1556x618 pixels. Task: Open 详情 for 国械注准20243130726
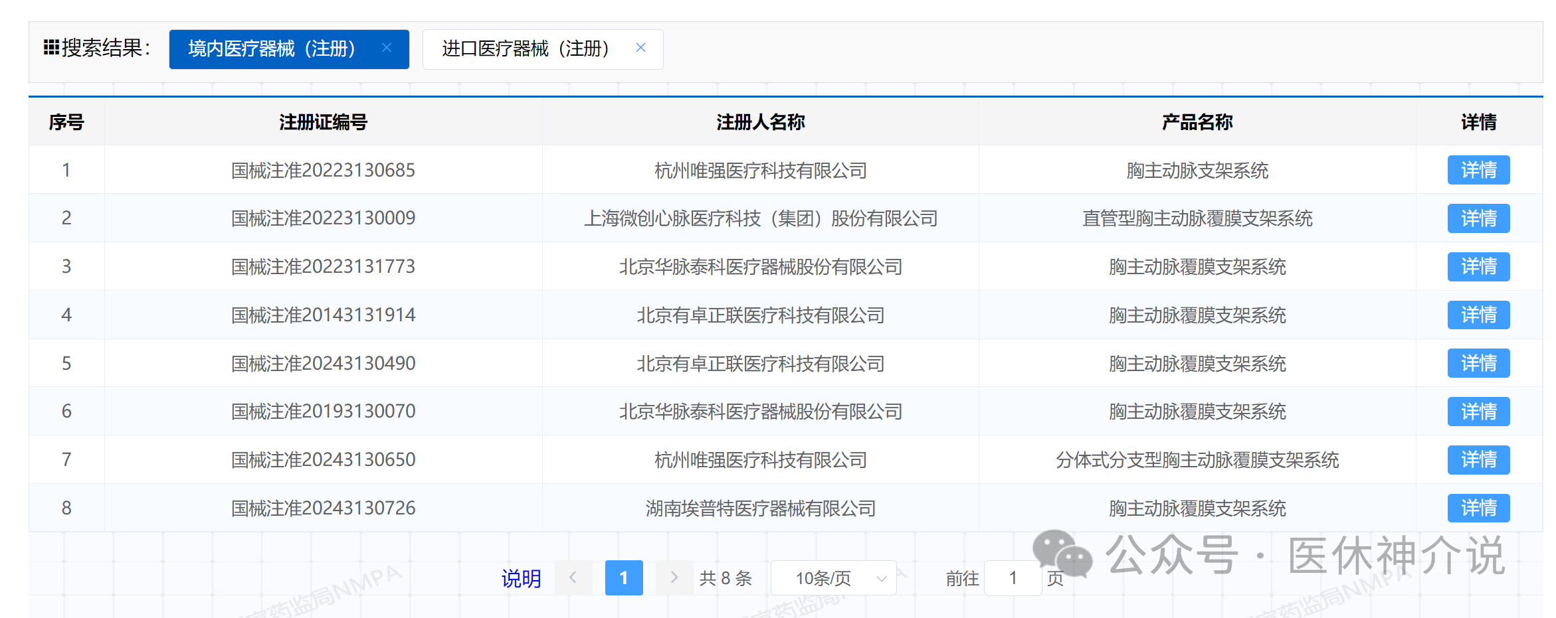pos(1478,508)
